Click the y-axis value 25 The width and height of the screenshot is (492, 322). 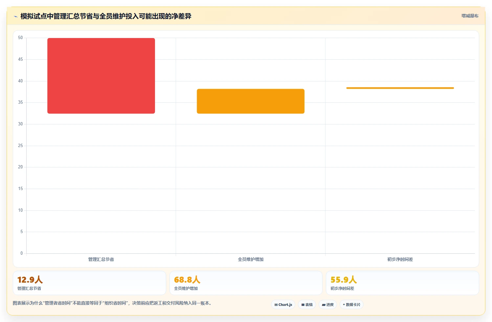[x=20, y=145]
